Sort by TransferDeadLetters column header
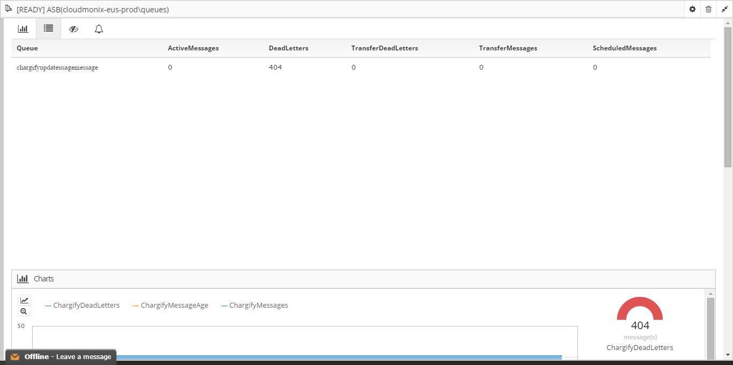 385,48
